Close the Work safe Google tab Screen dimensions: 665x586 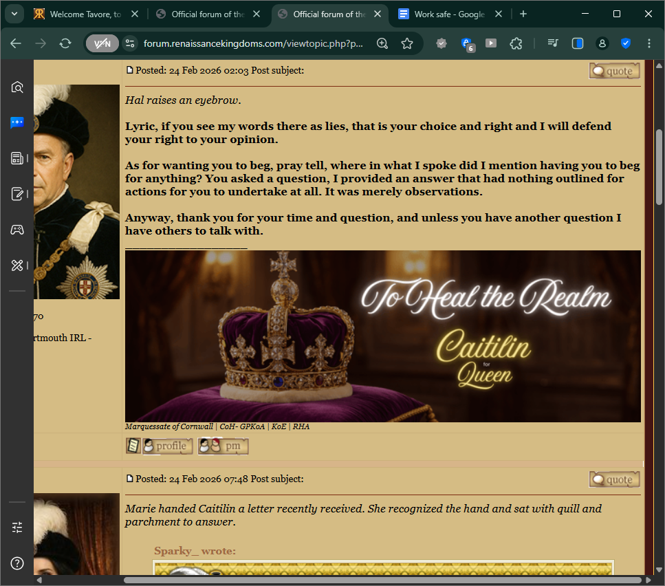[499, 14]
